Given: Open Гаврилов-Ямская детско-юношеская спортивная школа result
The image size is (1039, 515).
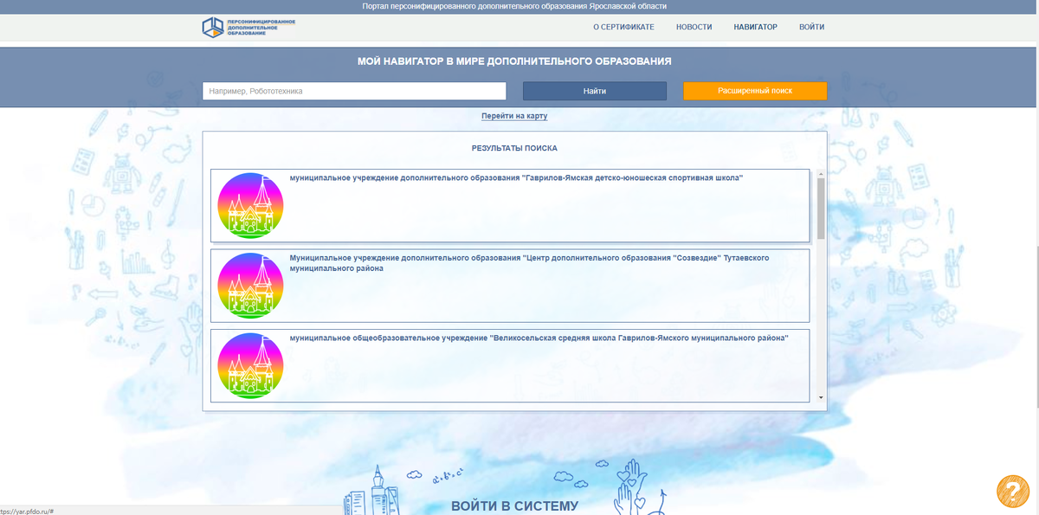Looking at the screenshot, I should click(x=517, y=177).
